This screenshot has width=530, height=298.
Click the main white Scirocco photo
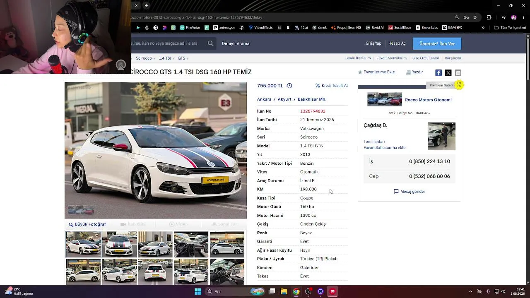(156, 150)
